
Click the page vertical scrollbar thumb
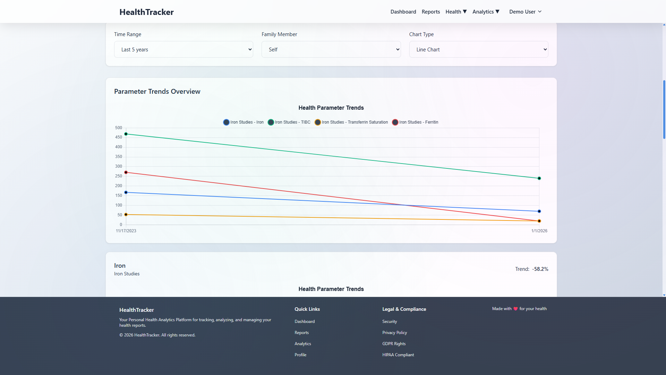[664, 109]
